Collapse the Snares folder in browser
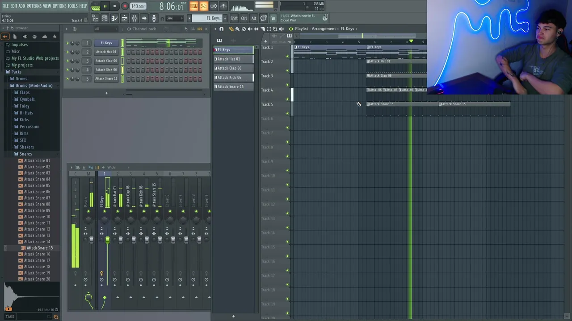 (x=25, y=154)
